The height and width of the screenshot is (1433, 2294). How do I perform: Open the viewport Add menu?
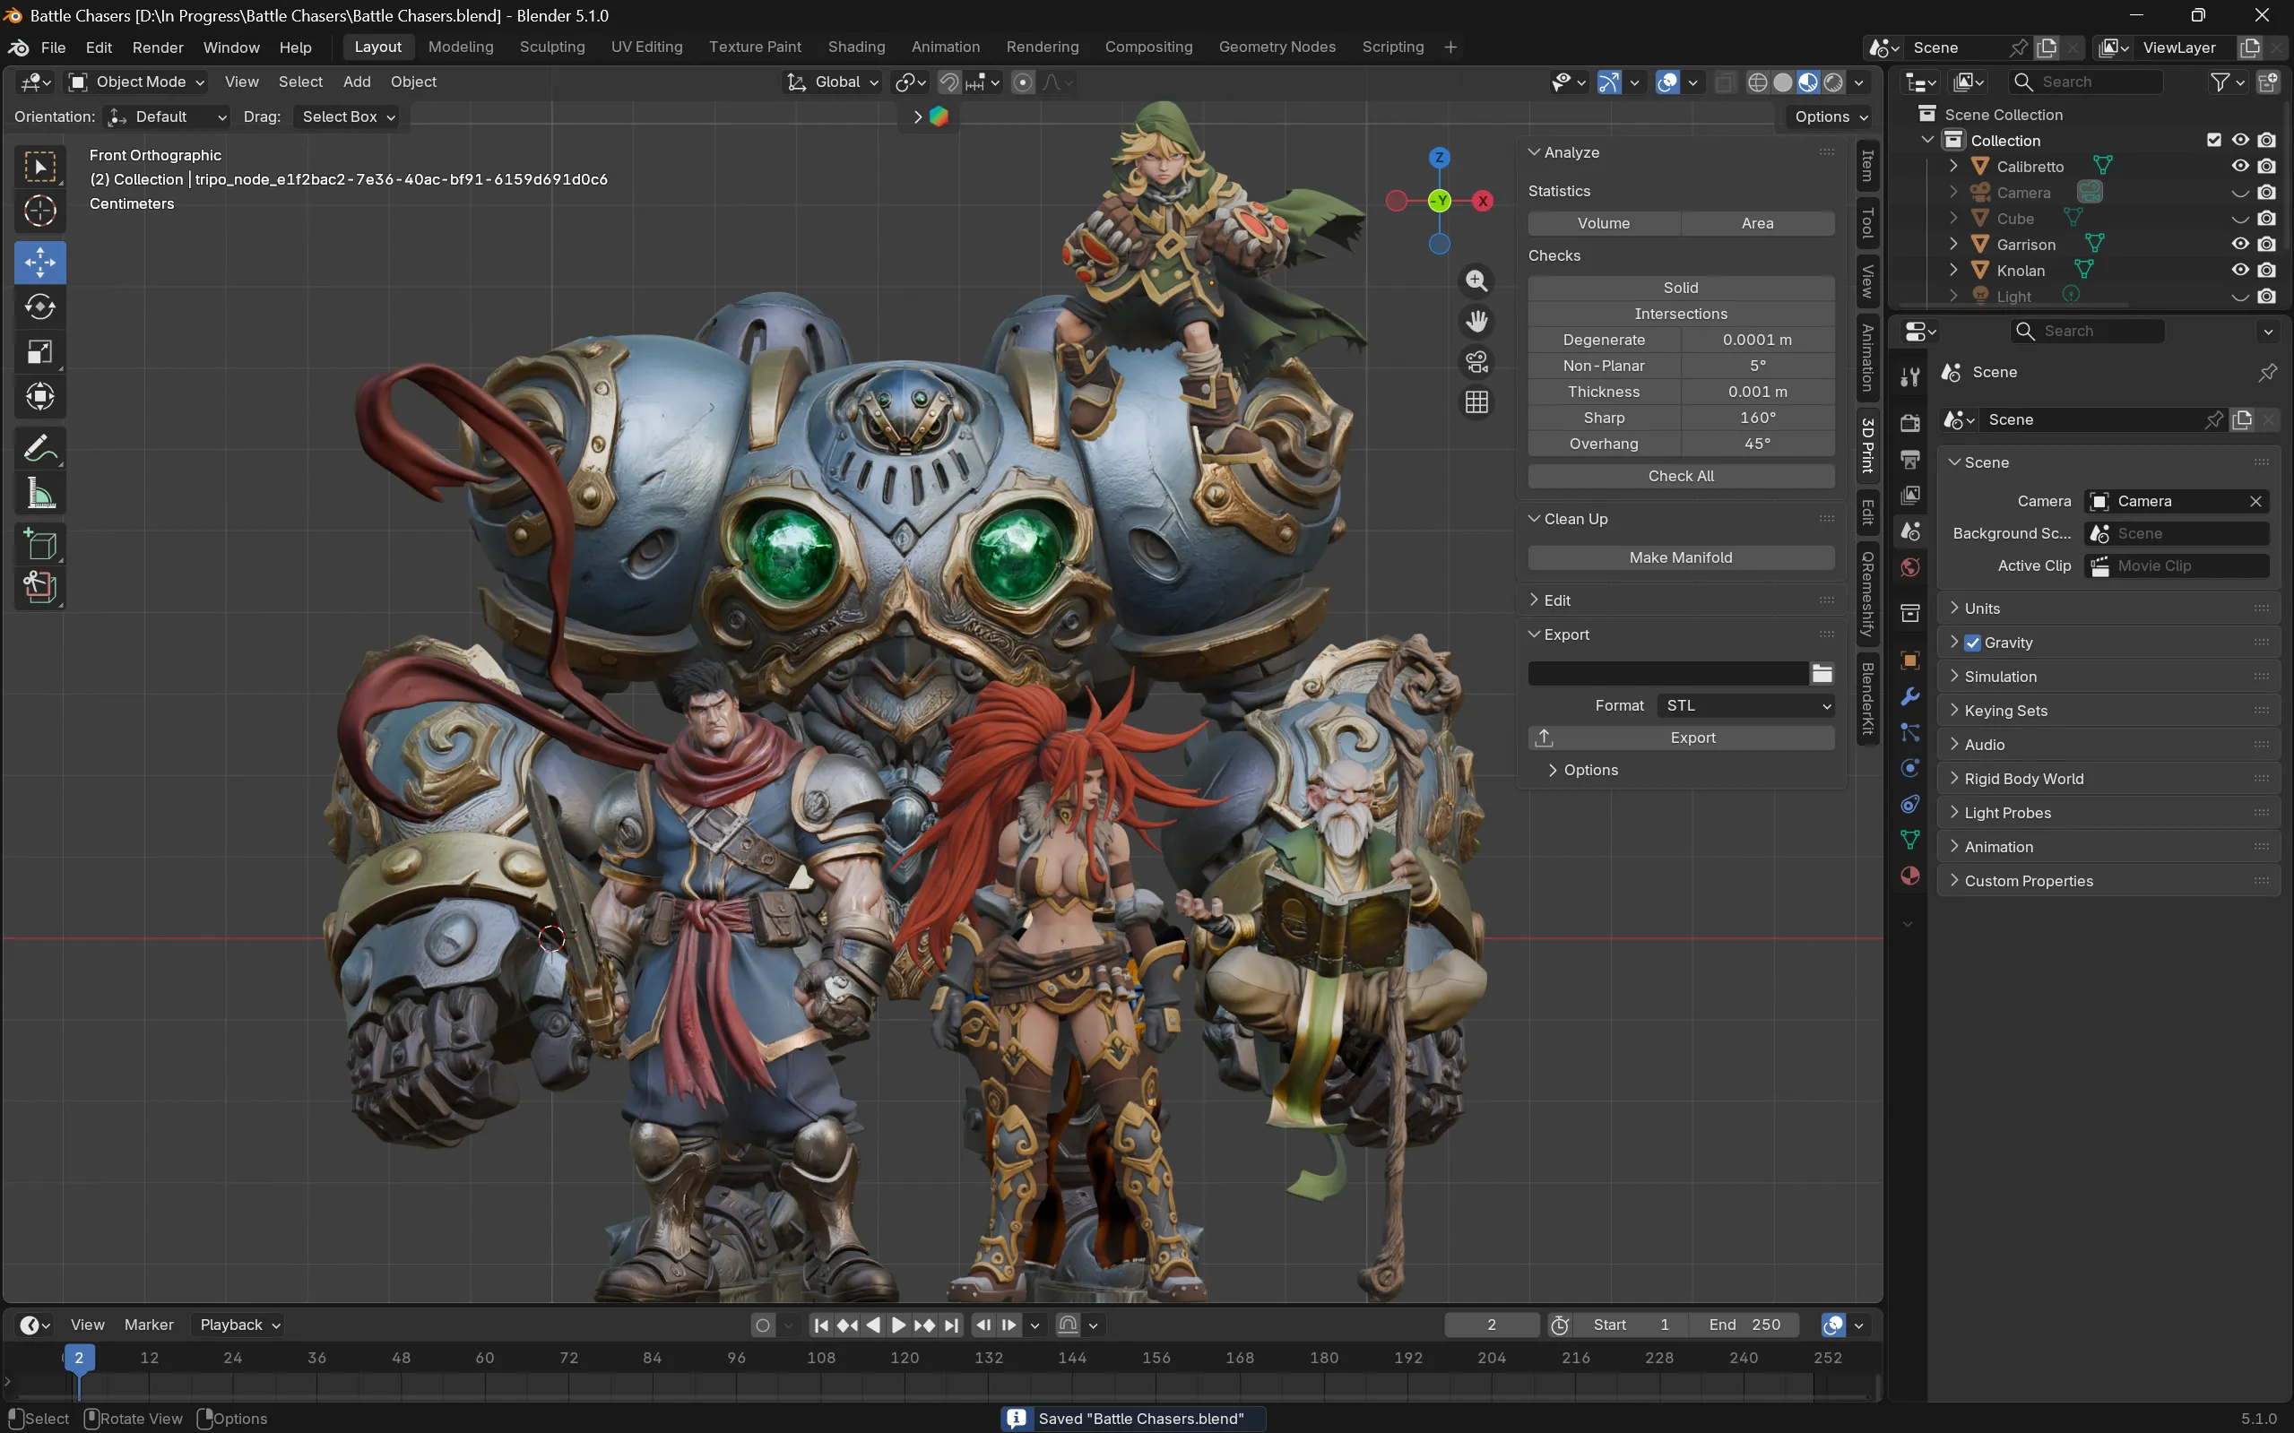click(357, 82)
